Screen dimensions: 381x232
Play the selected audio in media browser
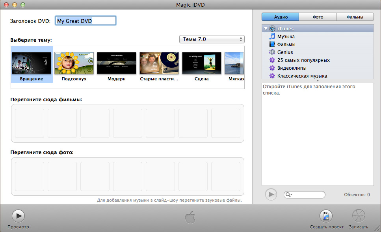(x=271, y=194)
